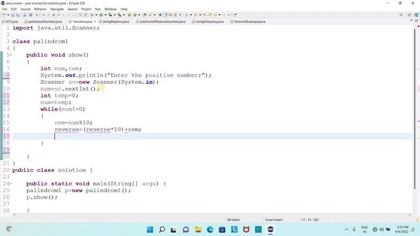Click the New Java Class icon
Screen dimensions: 420x236
(135, 15)
